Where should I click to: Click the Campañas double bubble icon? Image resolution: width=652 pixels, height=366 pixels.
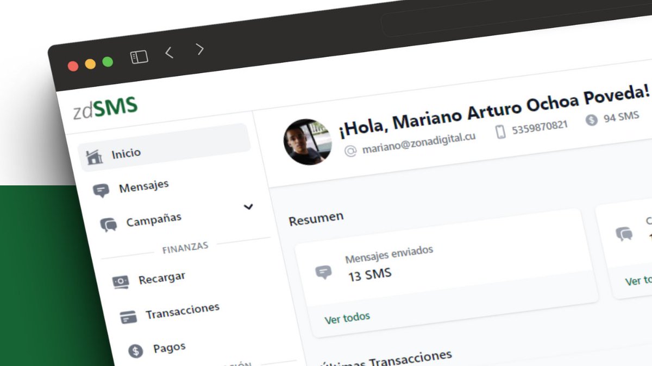point(109,224)
